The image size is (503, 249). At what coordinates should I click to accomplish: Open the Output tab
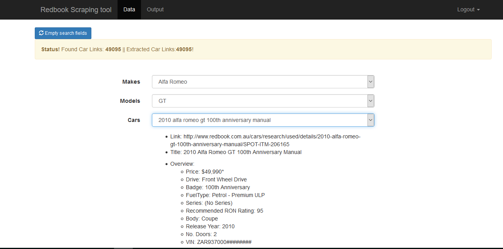[x=155, y=9]
